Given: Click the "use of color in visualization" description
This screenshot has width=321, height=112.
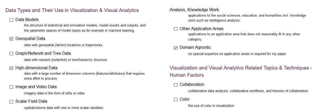Looking at the screenshot, I should click(x=211, y=106).
